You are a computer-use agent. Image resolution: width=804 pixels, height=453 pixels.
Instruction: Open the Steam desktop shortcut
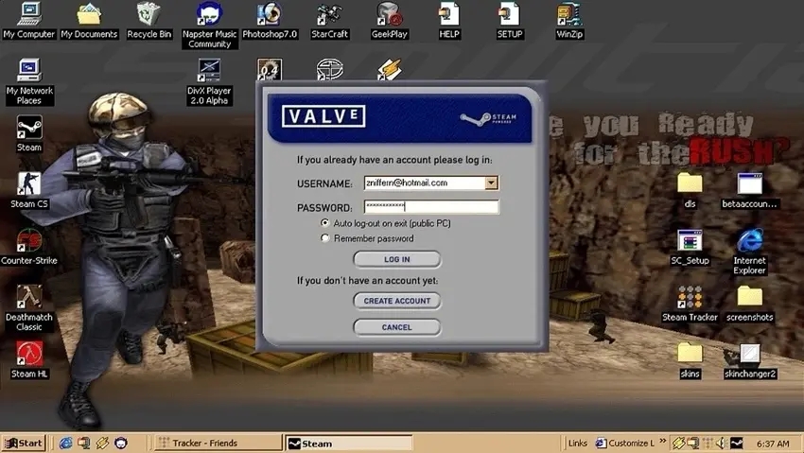[29, 133]
